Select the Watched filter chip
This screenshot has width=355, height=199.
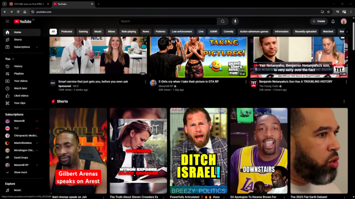click(x=328, y=32)
